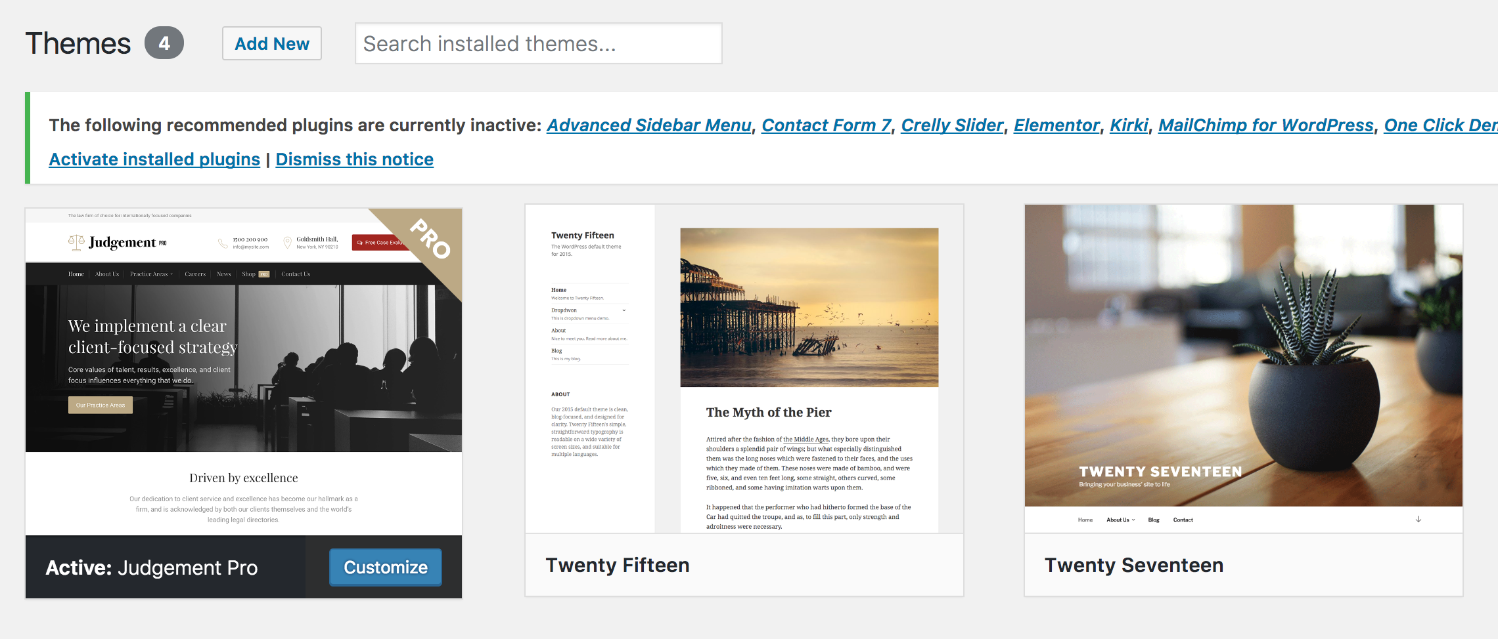Click Our Practice Areas button in preview
The width and height of the screenshot is (1498, 639).
tap(101, 405)
